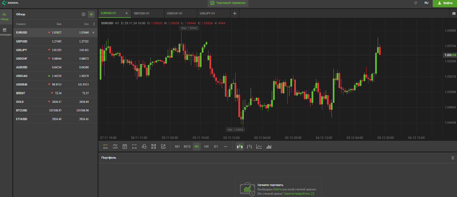457x197 pixels.
Task: Select the USDCAD row in the watchlist
Action: (x=55, y=76)
